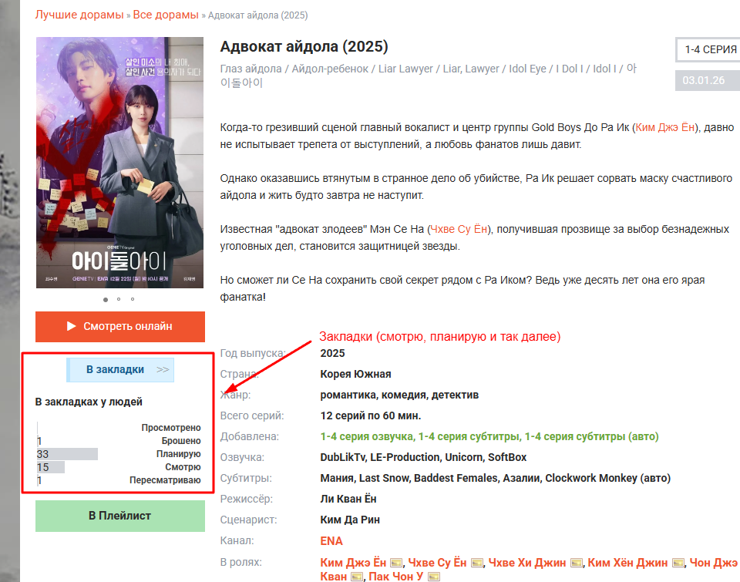Open photo icon after Пак Чон У
This screenshot has width=740, height=582.
tap(434, 577)
